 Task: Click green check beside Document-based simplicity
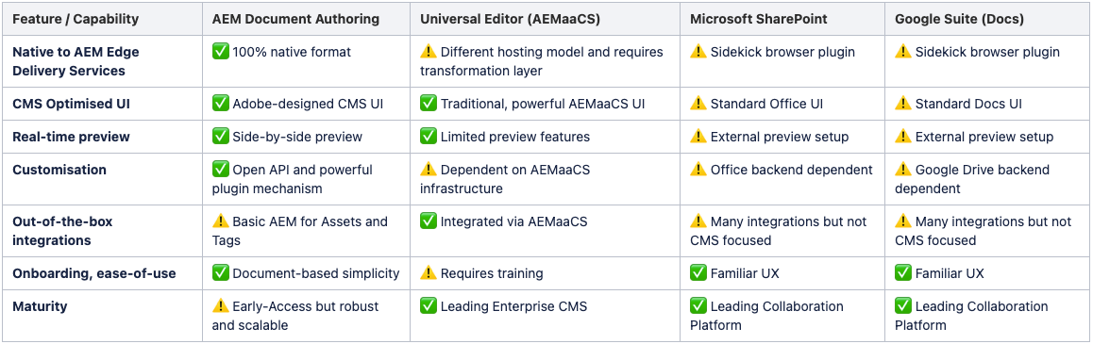(220, 273)
